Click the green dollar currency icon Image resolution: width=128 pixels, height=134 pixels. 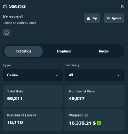(99, 123)
